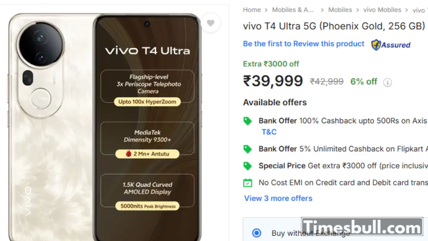
Task: Open the Home breadcrumb
Action: [252, 10]
